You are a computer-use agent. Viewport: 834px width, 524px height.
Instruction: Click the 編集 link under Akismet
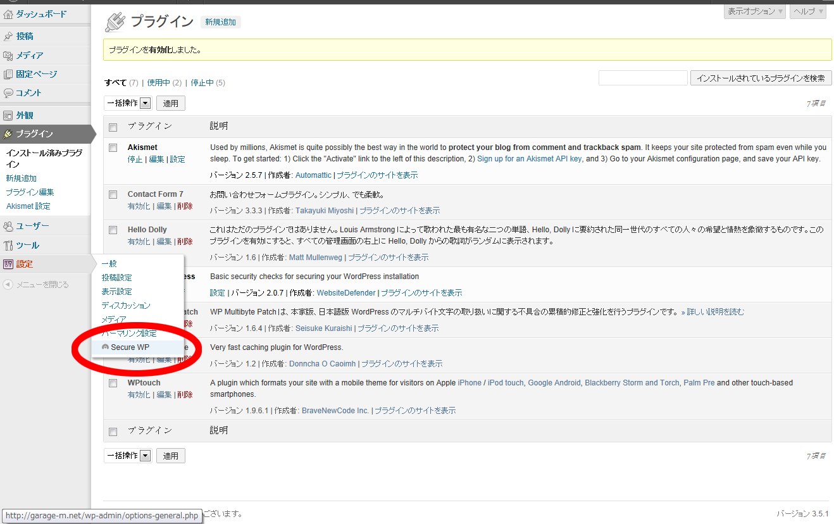[x=156, y=159]
